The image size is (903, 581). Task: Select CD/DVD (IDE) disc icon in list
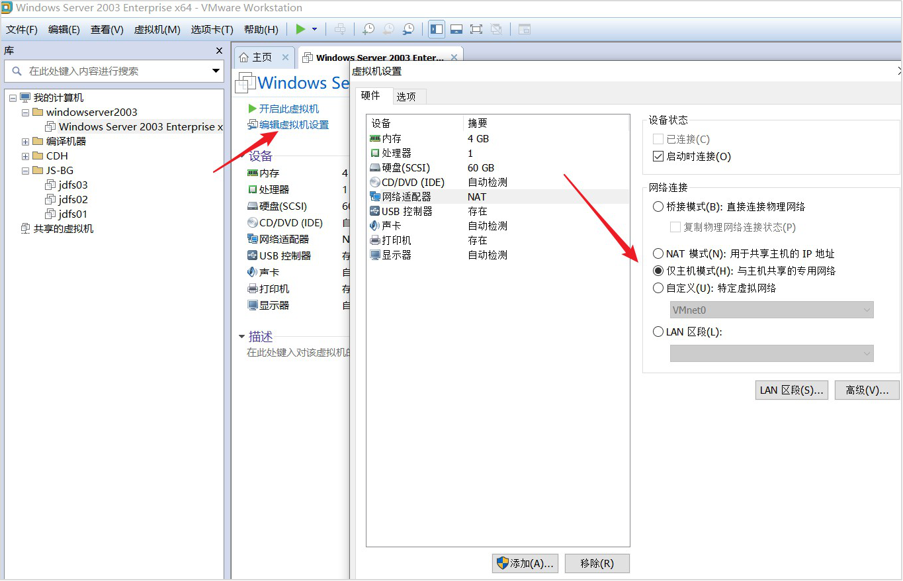[x=375, y=182]
